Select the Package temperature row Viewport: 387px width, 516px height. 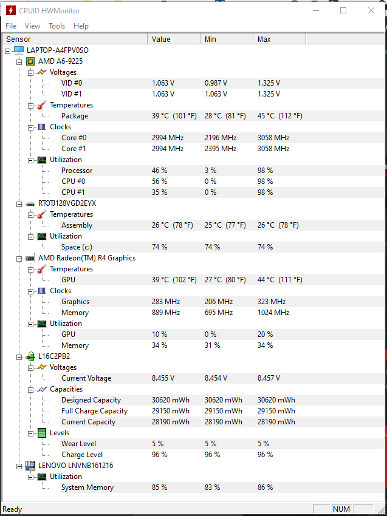tap(75, 116)
